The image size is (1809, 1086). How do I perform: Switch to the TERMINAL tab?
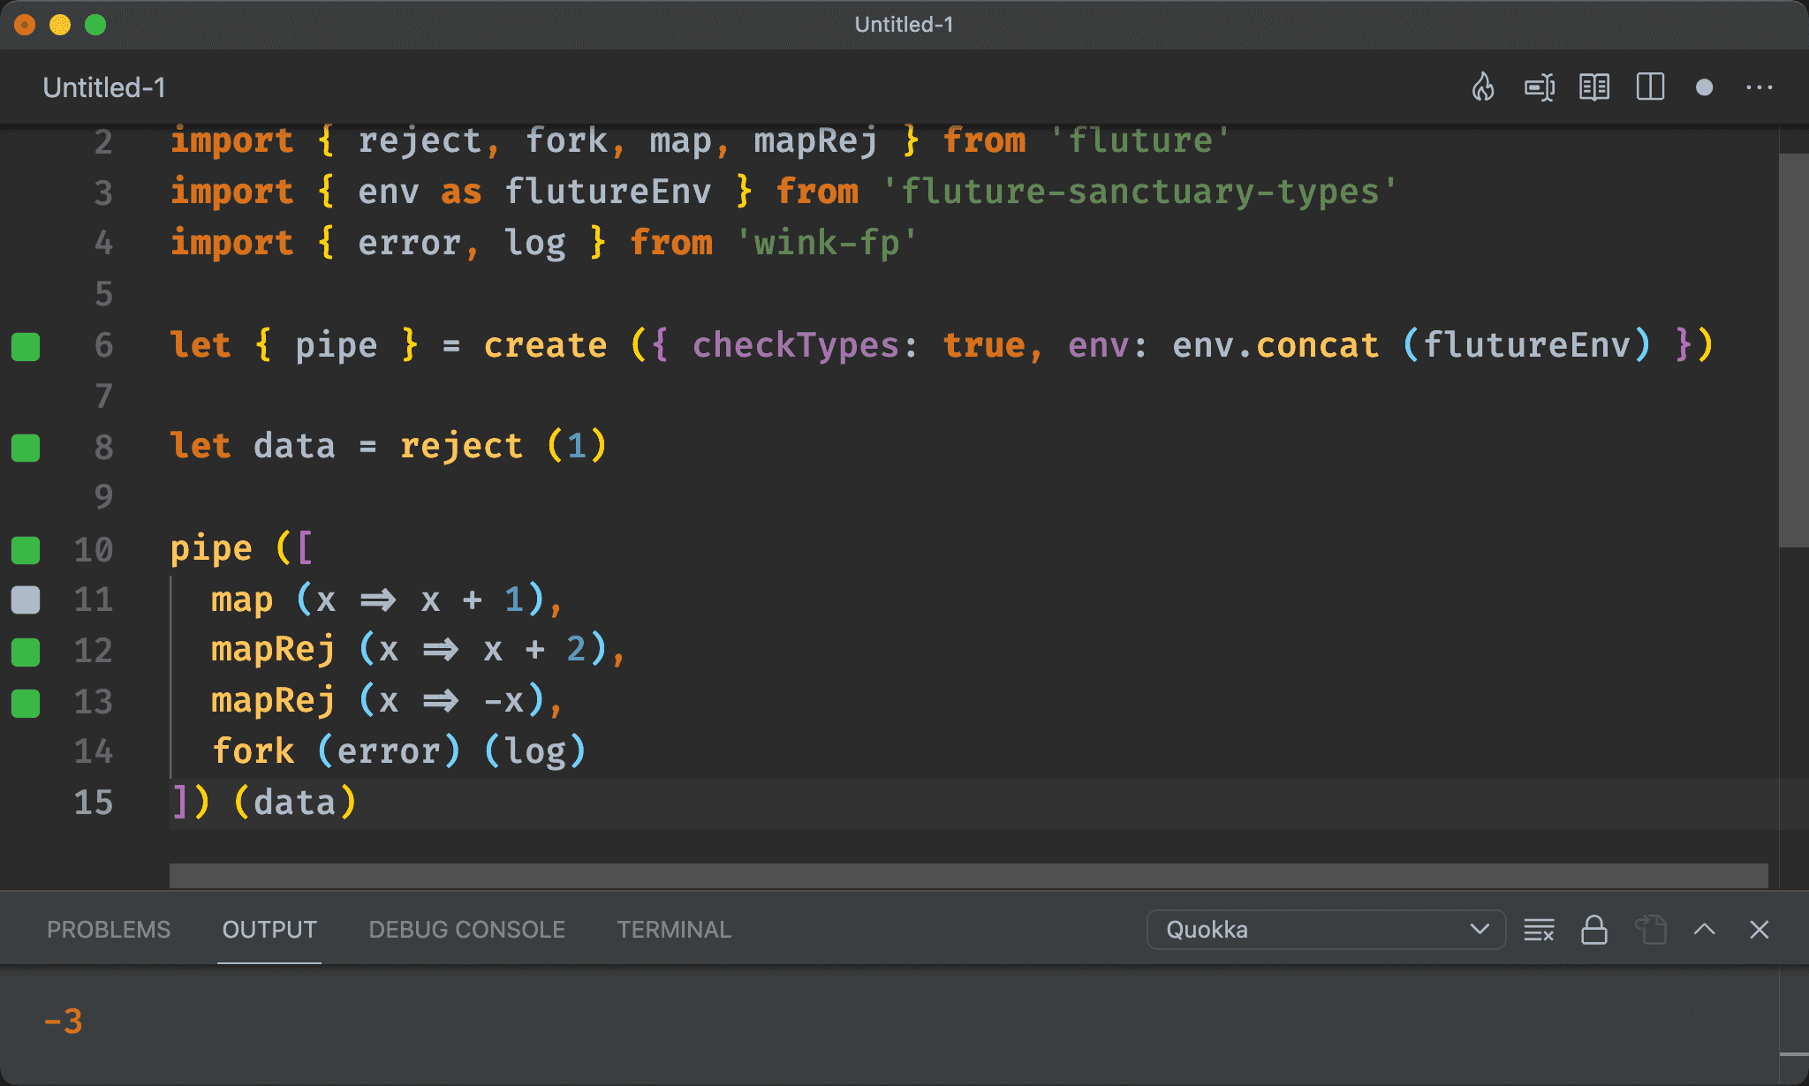(674, 930)
